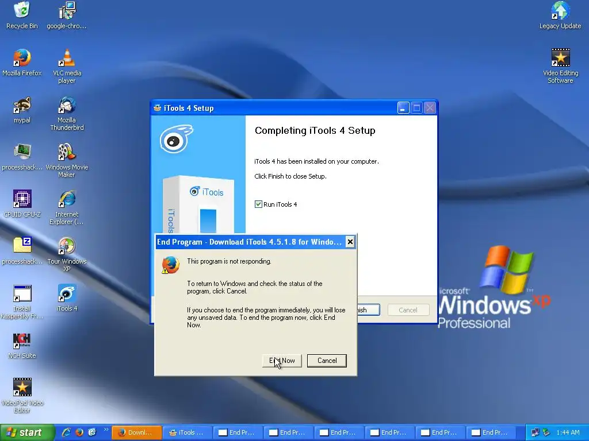Click the grayed Cancel button in iTools Setup
This screenshot has width=589, height=441.
(x=408, y=310)
